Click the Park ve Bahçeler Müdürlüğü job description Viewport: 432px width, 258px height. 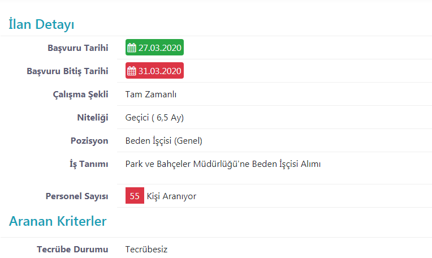pos(223,164)
